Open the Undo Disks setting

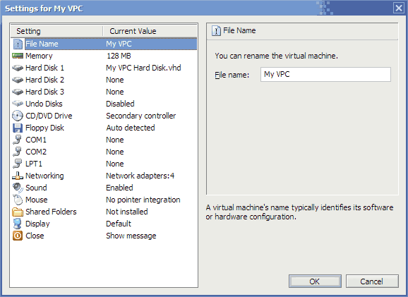coord(44,104)
